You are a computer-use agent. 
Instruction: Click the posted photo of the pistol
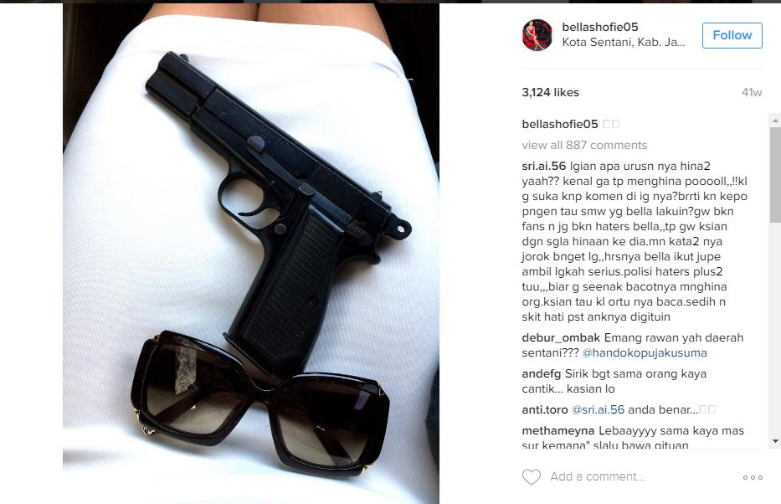251,254
